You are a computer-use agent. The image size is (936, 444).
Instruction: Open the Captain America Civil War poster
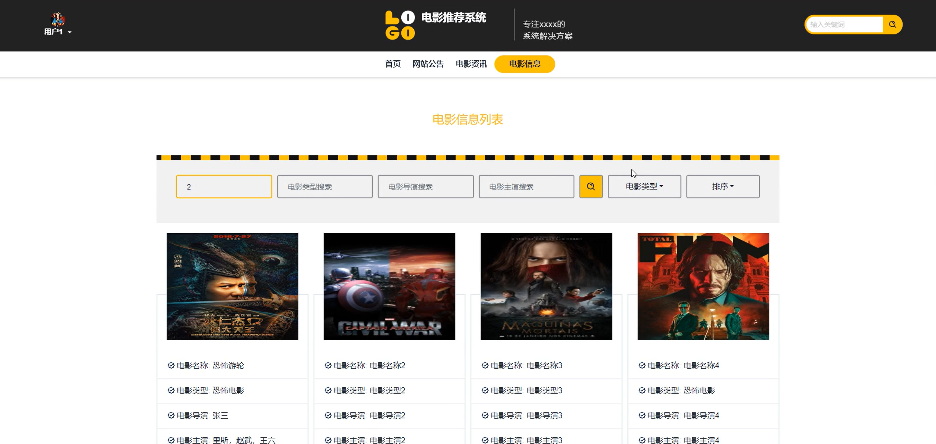tap(389, 286)
